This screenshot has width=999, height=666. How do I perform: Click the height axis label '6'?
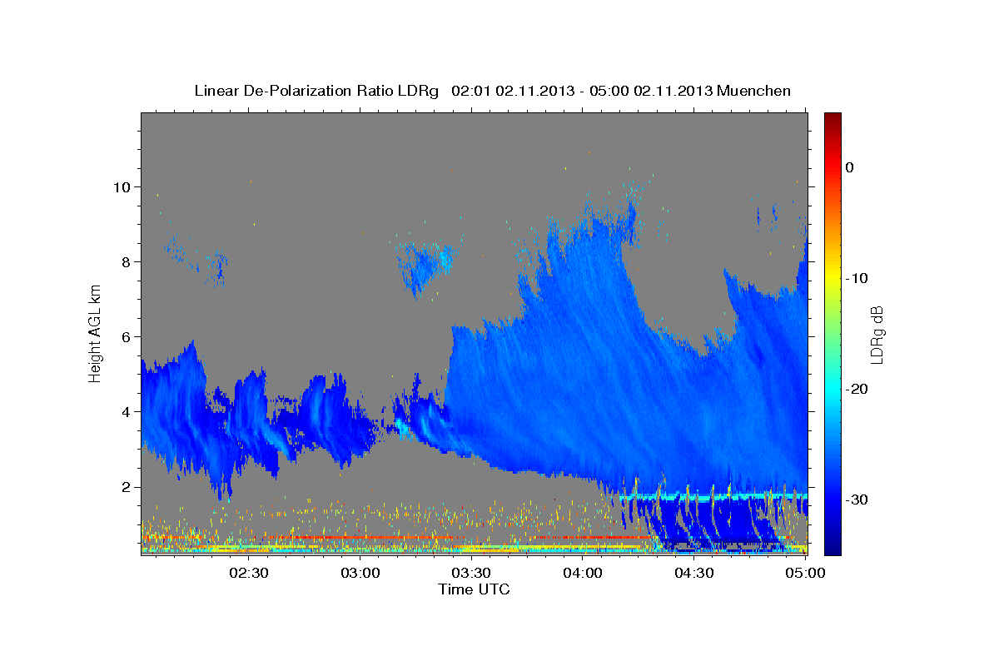[127, 336]
